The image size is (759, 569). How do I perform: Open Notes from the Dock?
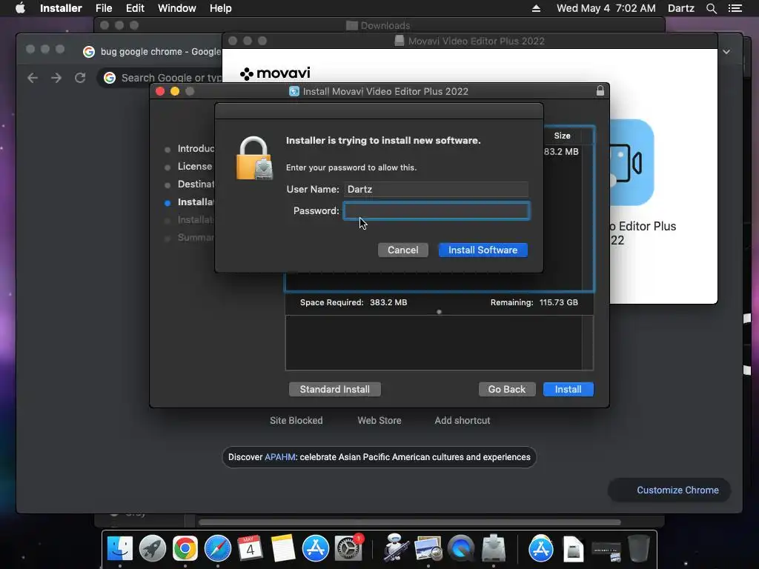pos(282,549)
